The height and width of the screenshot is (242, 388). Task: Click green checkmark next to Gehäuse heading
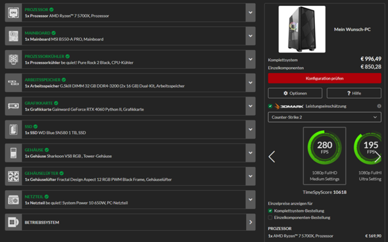pyautogui.click(x=47, y=150)
